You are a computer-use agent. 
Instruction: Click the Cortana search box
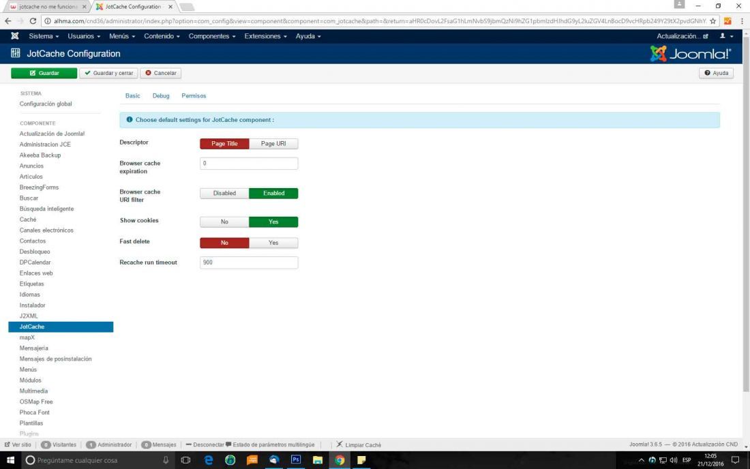coord(99,460)
